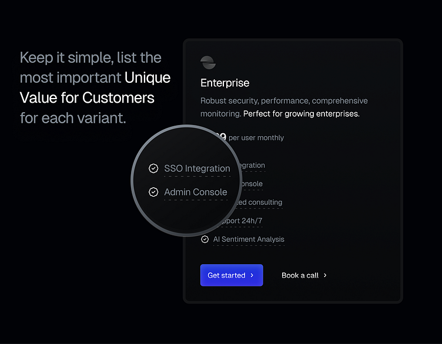Click the Enterprise plan heading

pyautogui.click(x=225, y=83)
